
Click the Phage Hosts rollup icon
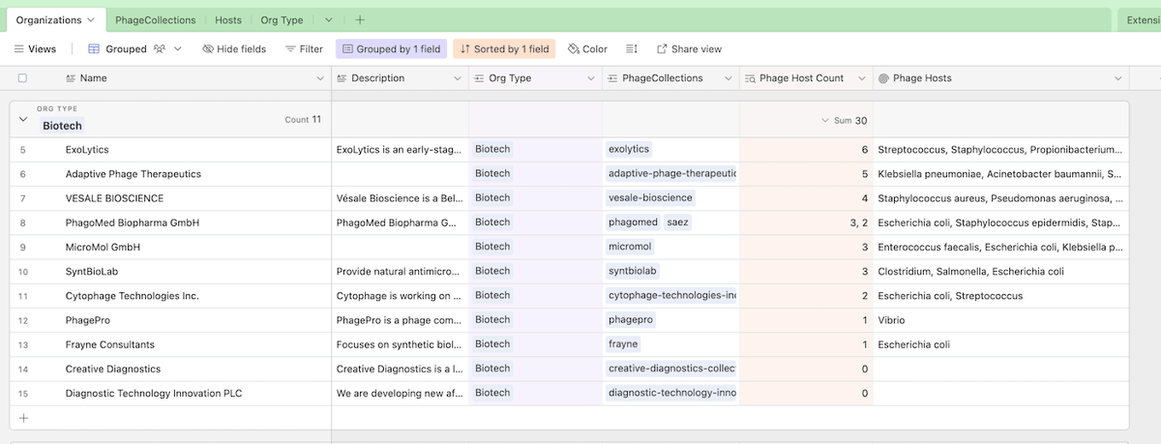(883, 78)
